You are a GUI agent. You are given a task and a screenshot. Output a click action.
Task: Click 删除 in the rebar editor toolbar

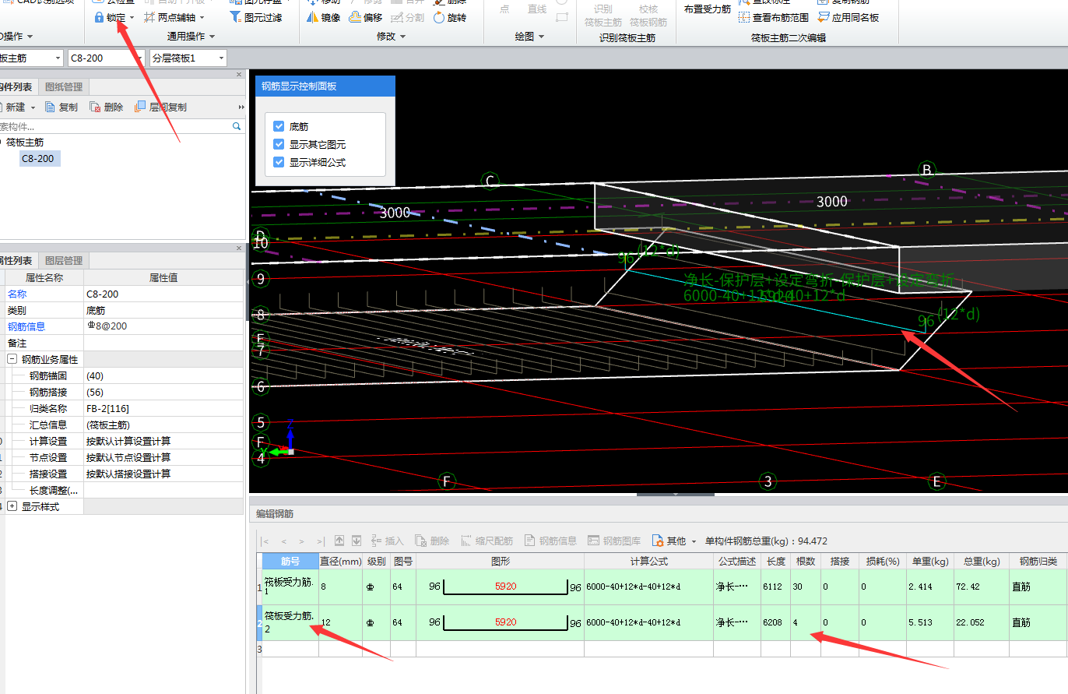(x=432, y=541)
